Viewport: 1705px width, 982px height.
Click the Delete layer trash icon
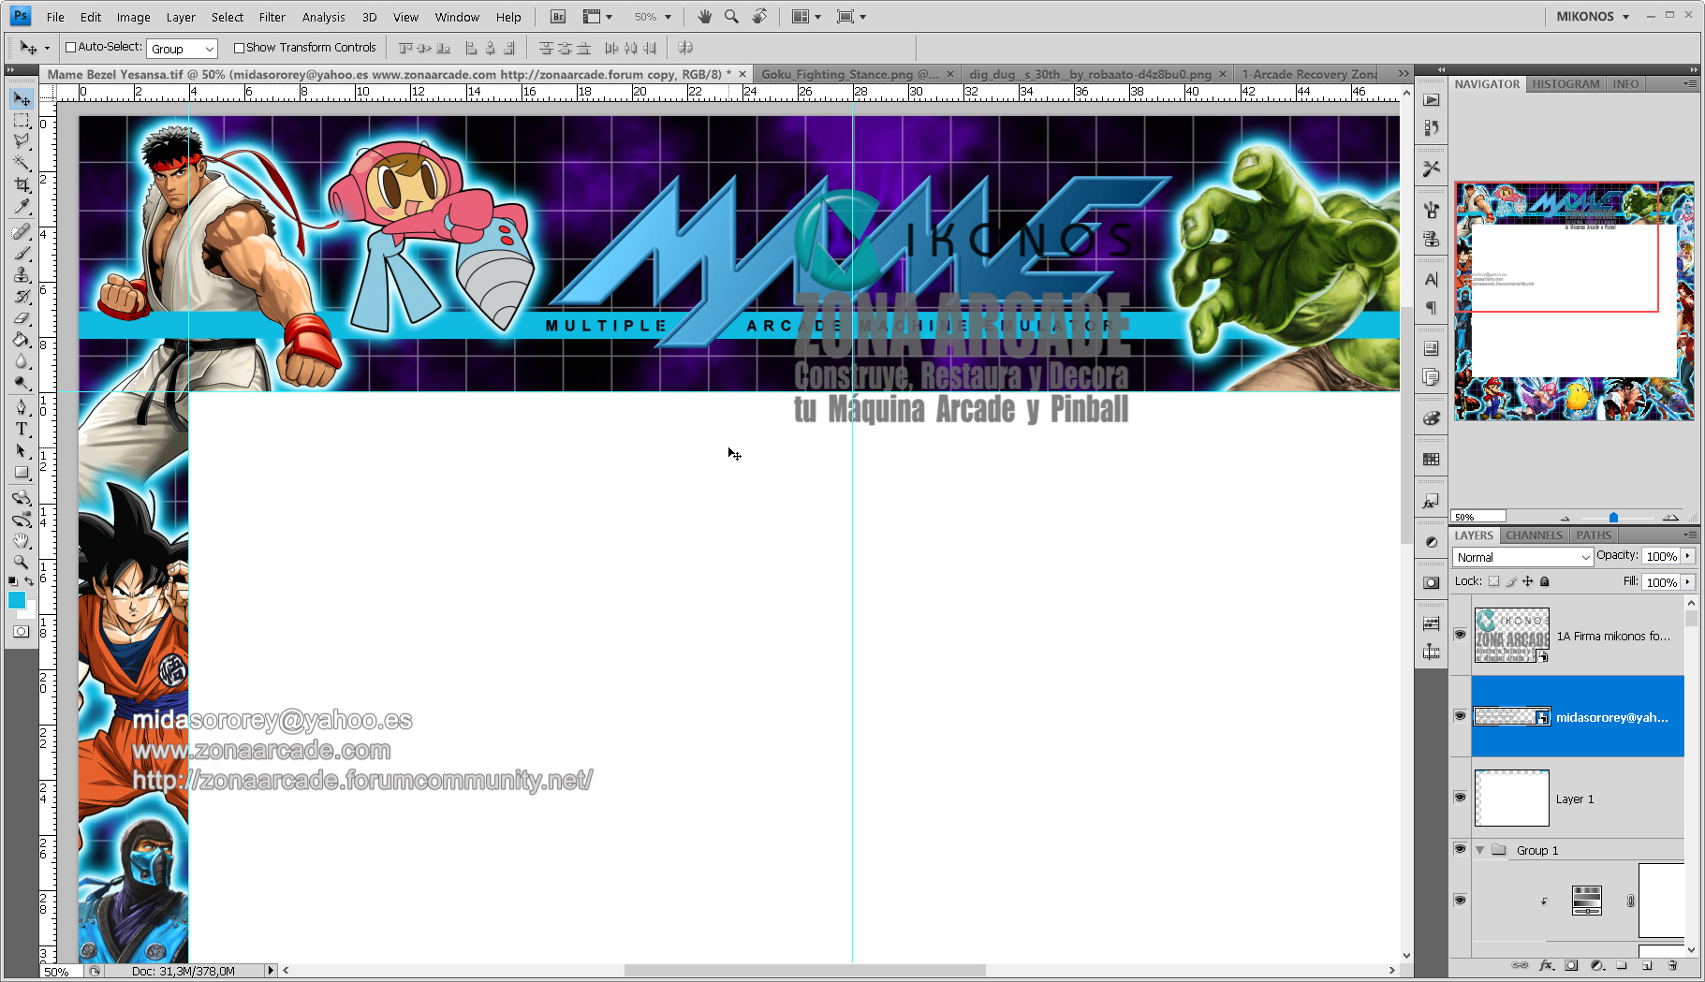click(1672, 965)
